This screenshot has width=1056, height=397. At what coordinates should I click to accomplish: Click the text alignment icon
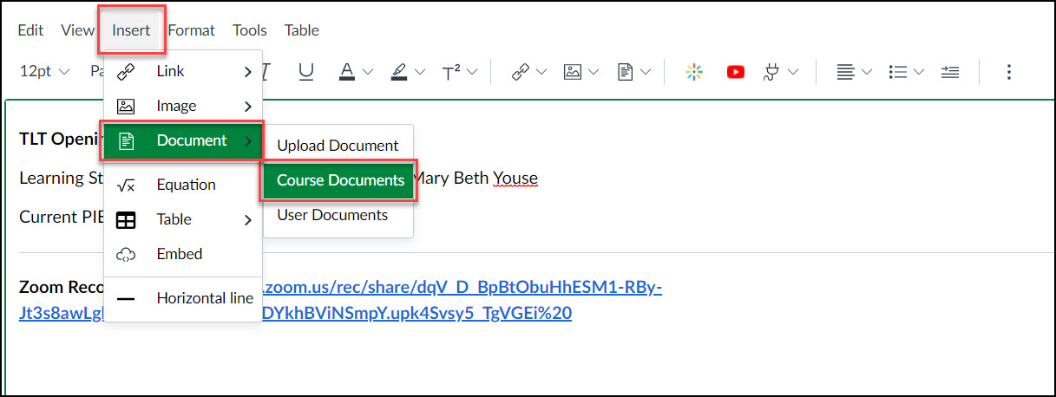click(845, 72)
